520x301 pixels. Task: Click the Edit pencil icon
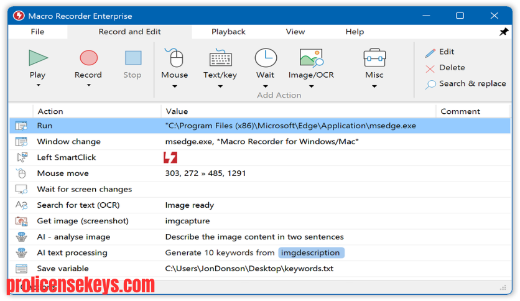tap(430, 53)
